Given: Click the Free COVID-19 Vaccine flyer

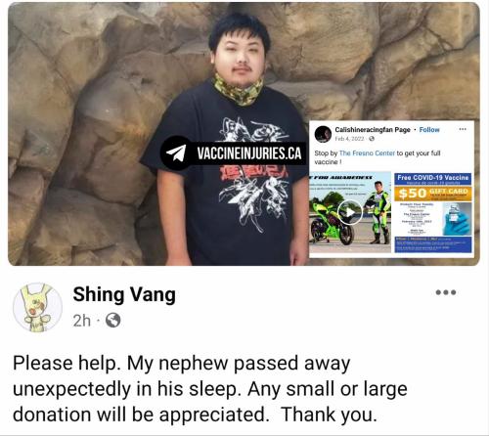Looking at the screenshot, I should click(433, 213).
